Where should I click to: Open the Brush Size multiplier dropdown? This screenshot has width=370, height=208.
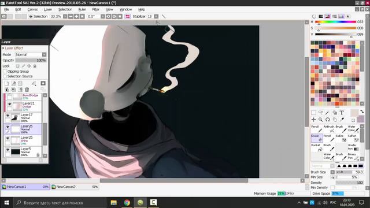click(332, 172)
